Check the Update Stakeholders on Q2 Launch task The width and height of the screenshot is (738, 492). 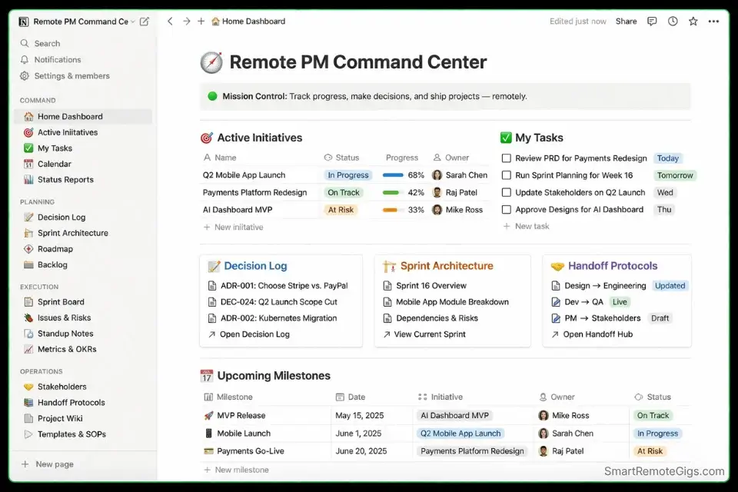click(507, 192)
